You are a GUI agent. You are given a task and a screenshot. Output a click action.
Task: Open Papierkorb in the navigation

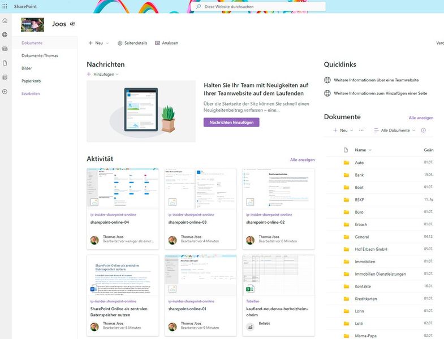tap(31, 81)
